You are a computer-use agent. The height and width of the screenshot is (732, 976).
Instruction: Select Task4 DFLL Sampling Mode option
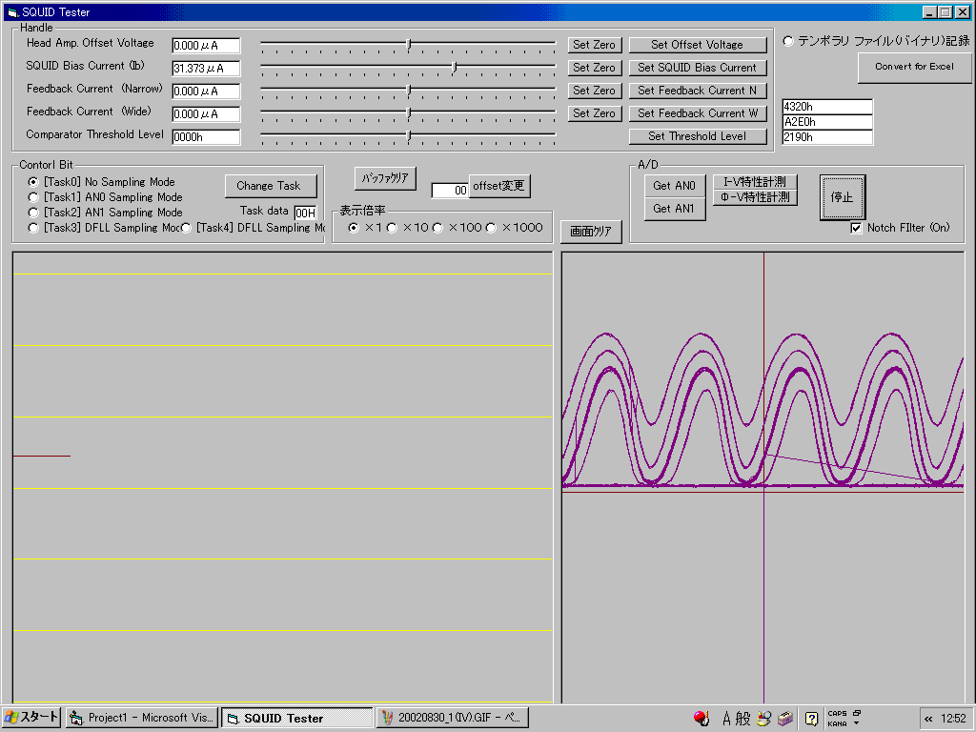pos(186,228)
